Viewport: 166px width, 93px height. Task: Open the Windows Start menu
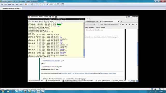pyautogui.click(x=3, y=91)
